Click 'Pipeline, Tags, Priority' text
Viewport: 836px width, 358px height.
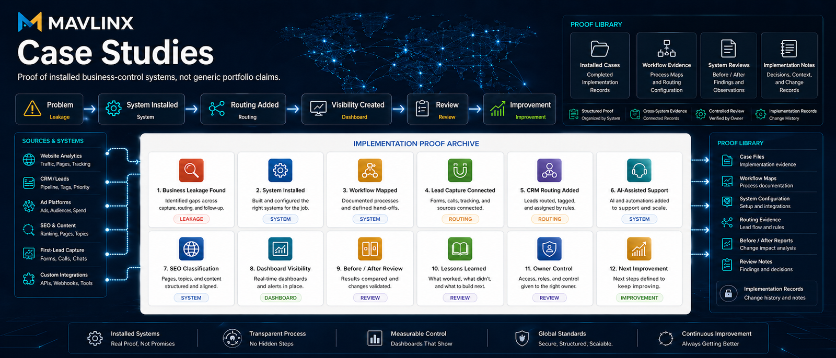click(65, 187)
